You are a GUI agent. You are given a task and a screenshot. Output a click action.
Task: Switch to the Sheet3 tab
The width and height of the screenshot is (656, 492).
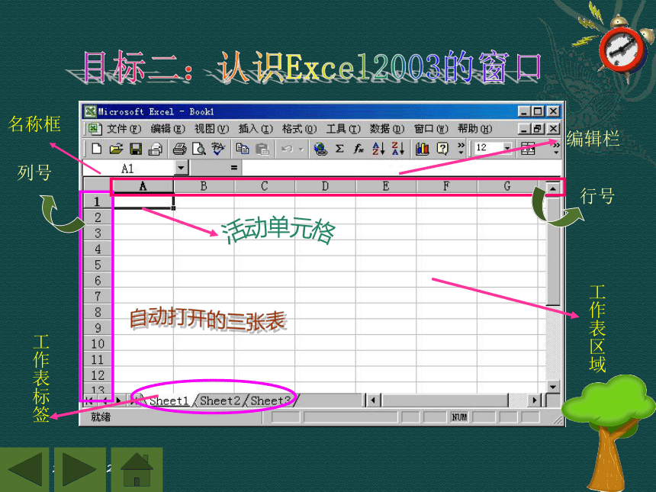[x=271, y=400]
